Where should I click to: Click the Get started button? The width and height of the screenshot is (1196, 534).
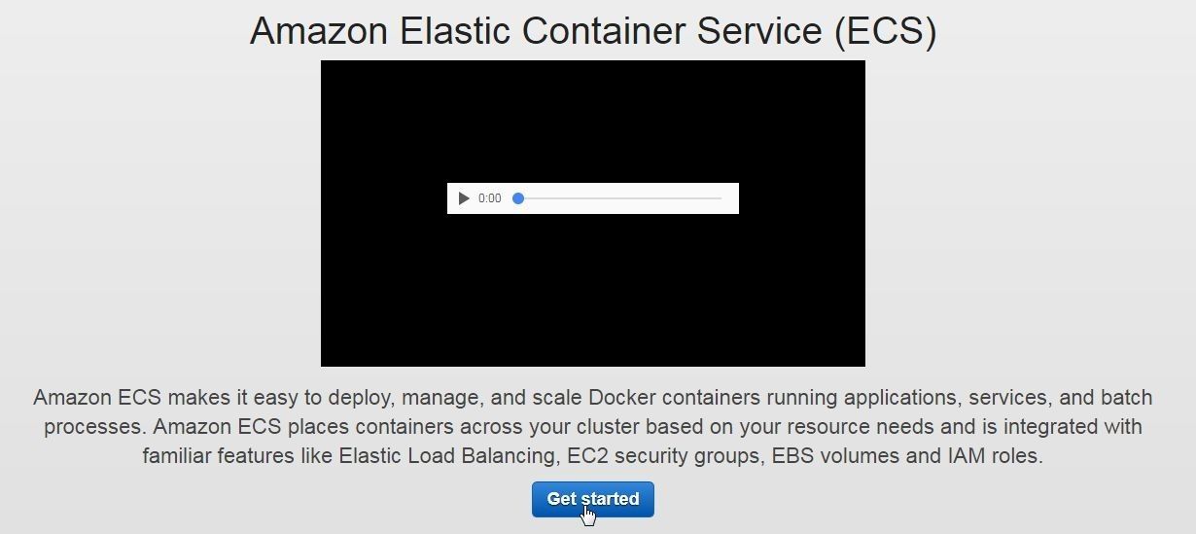tap(592, 499)
